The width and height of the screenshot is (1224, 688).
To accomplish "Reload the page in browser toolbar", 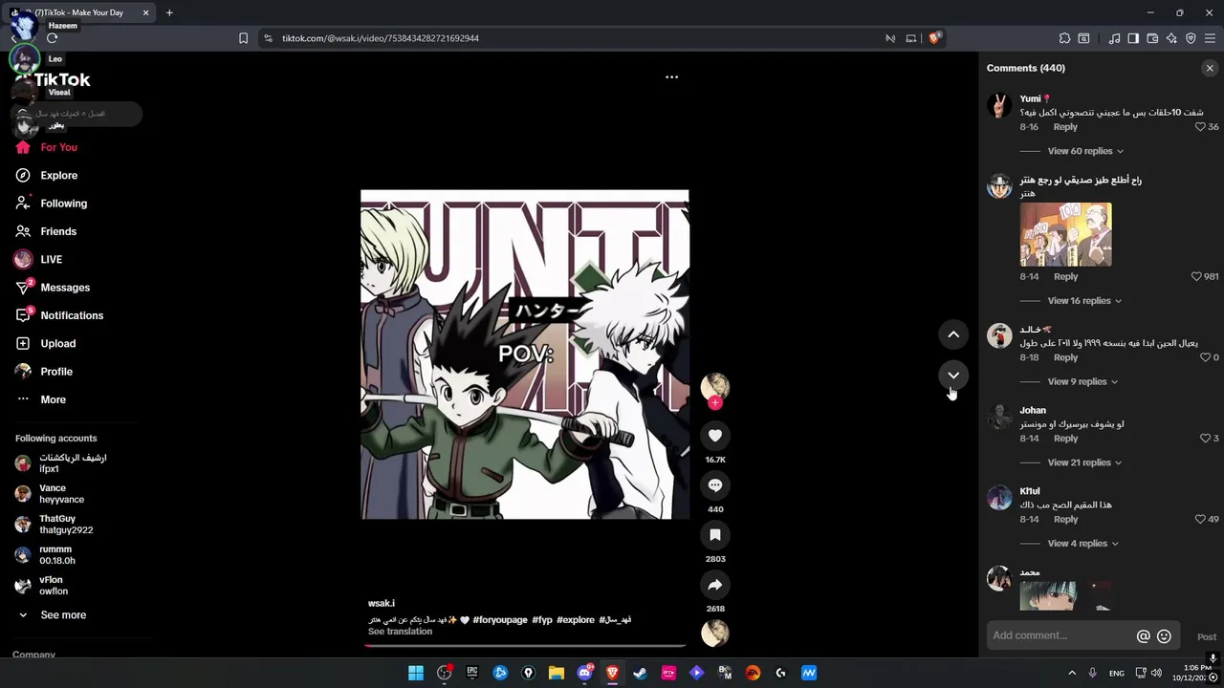I will (52, 38).
